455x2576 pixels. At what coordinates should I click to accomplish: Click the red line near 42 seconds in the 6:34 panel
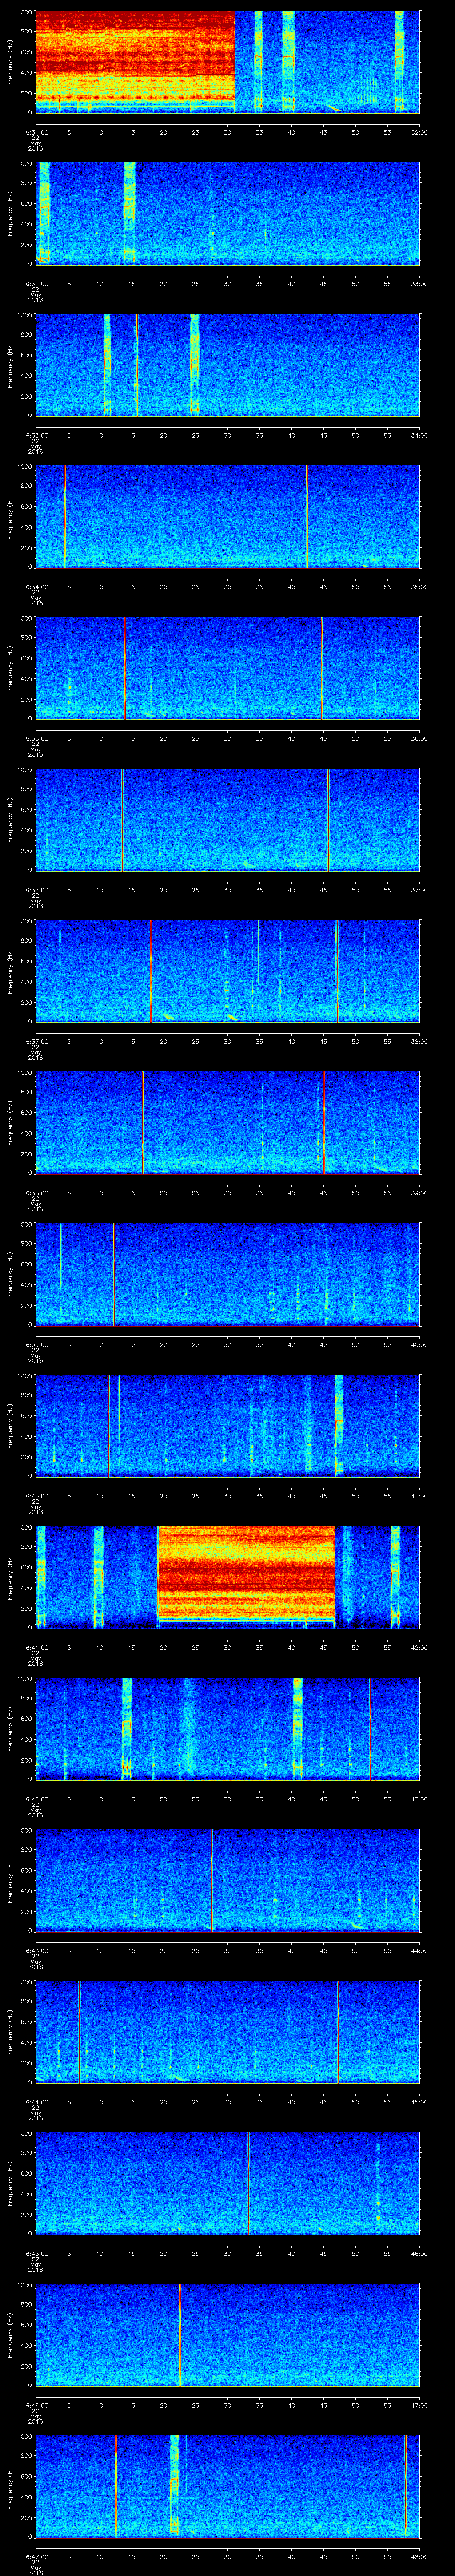coord(307,517)
